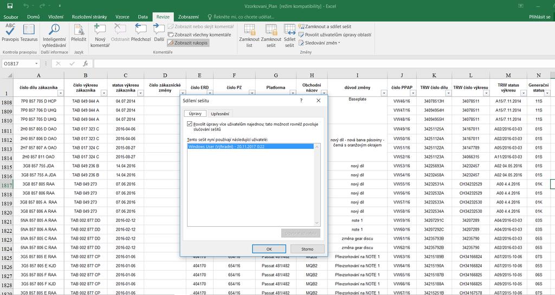Click cell with změna gear discu in row 1823

357,239
